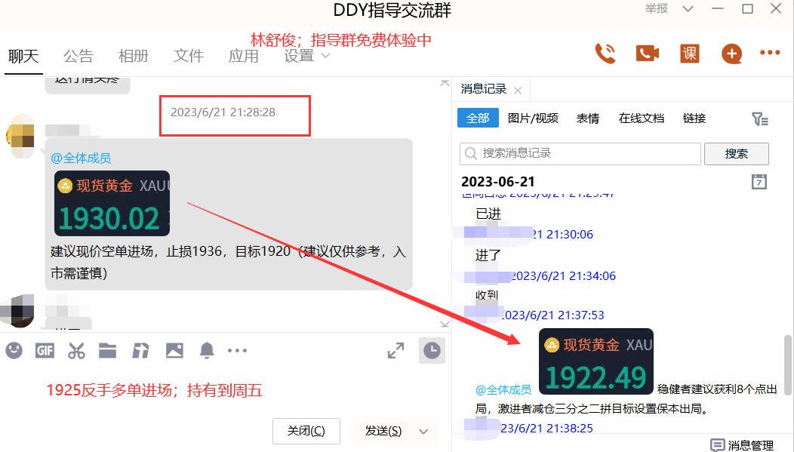Click the 举报 report link

point(657,8)
